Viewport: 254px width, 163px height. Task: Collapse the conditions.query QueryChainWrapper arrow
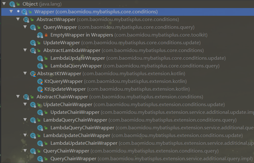[x=25, y=151]
